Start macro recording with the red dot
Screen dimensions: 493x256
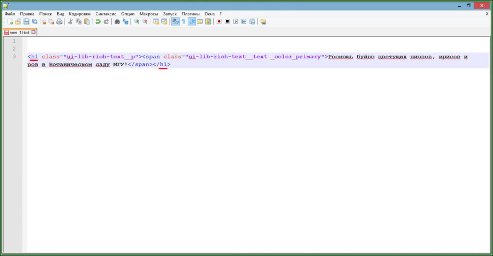pos(219,22)
